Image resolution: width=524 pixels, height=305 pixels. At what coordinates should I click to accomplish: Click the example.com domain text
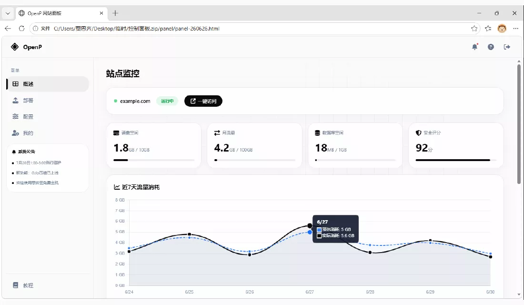tap(135, 101)
